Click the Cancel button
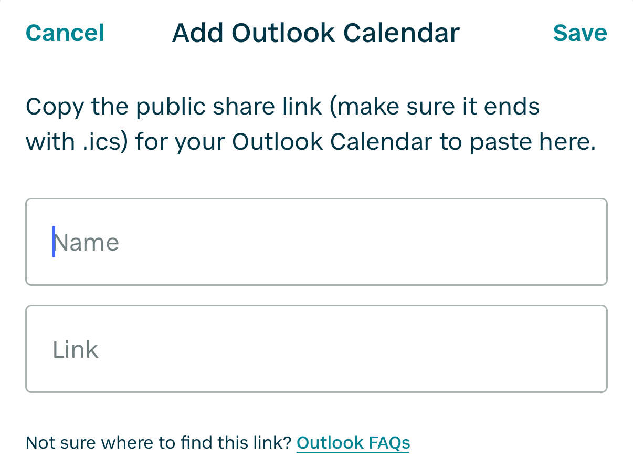 (65, 33)
